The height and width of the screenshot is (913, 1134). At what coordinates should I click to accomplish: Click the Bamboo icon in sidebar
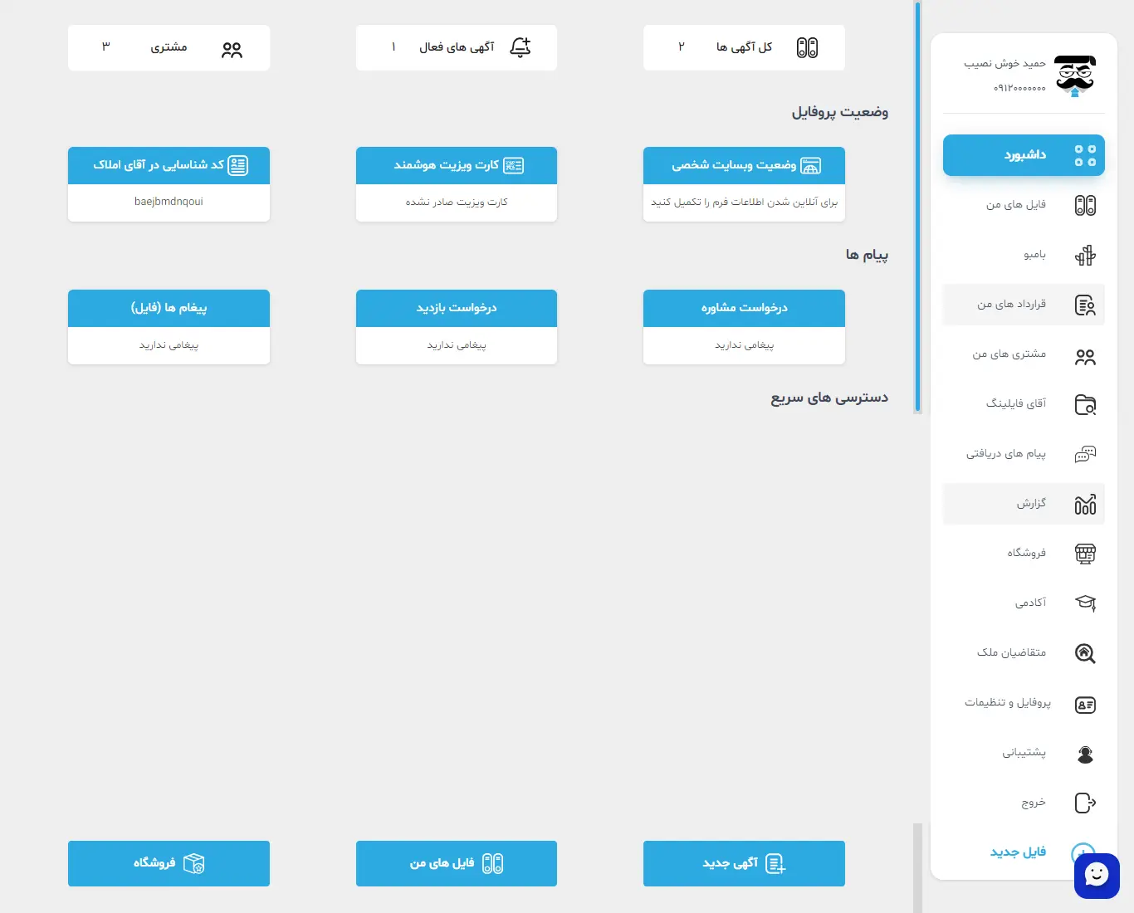coord(1085,255)
